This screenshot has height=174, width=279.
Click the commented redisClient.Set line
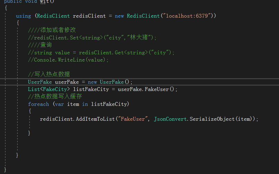[x=93, y=37]
